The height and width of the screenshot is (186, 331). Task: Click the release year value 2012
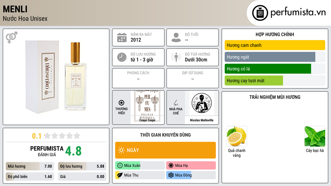click(x=136, y=40)
